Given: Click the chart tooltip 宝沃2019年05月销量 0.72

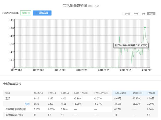Looking at the screenshot, I should pos(131,45).
